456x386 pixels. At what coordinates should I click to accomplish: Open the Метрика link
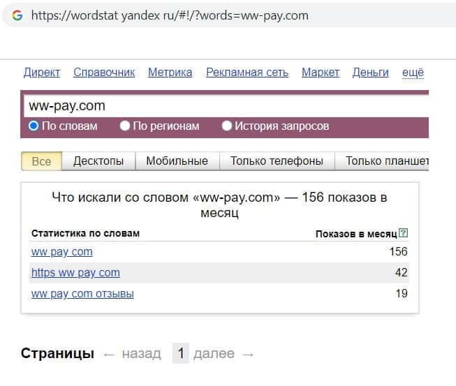coord(170,73)
